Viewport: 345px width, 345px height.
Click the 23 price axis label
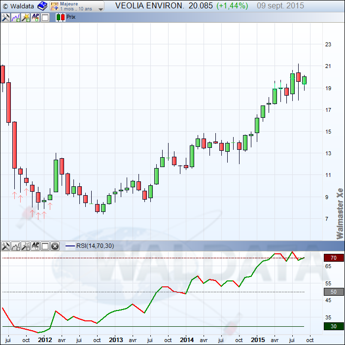(328, 44)
